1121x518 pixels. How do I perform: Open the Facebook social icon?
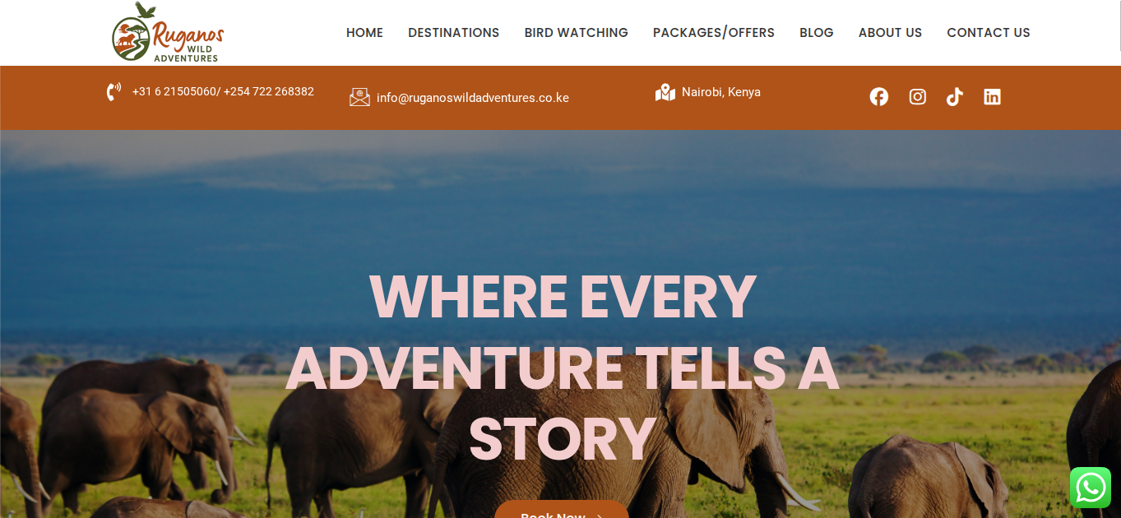tap(879, 97)
